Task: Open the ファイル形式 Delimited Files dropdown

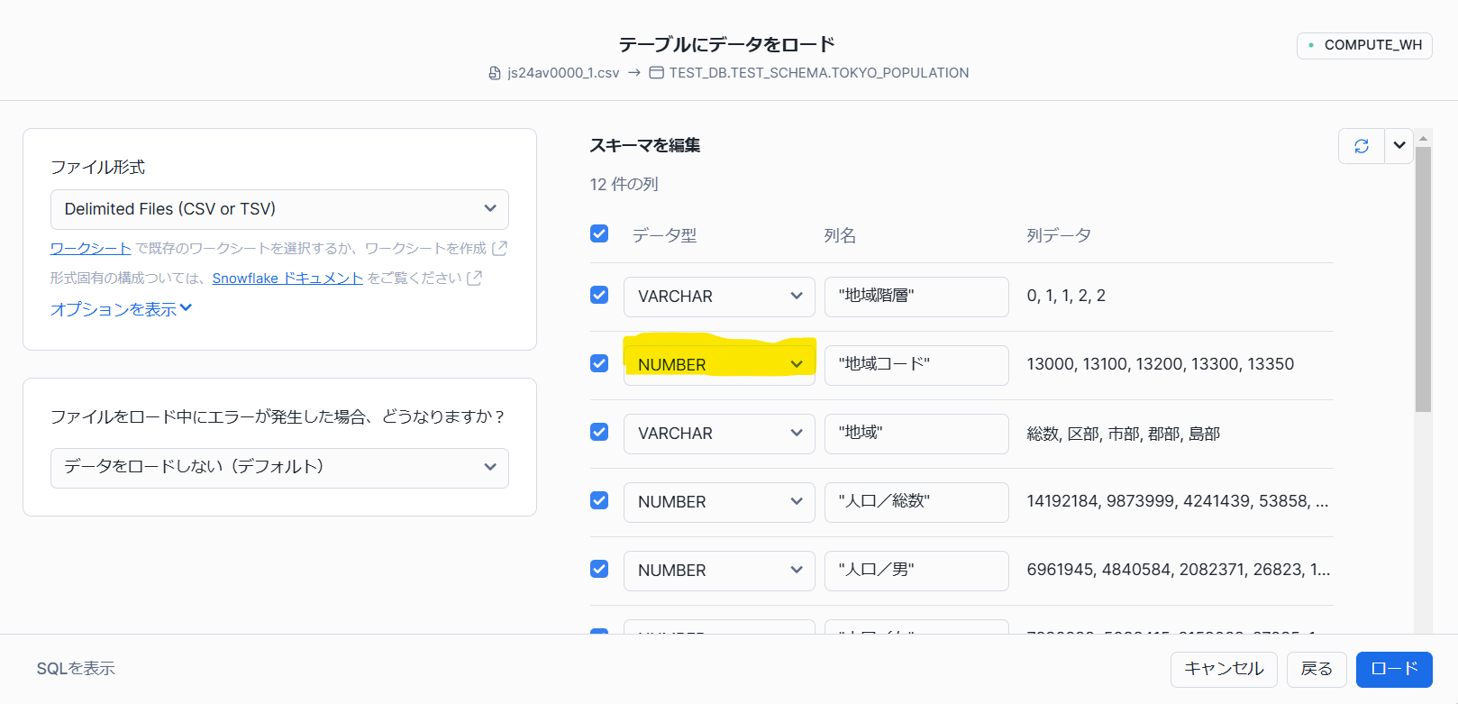Action: pyautogui.click(x=279, y=209)
